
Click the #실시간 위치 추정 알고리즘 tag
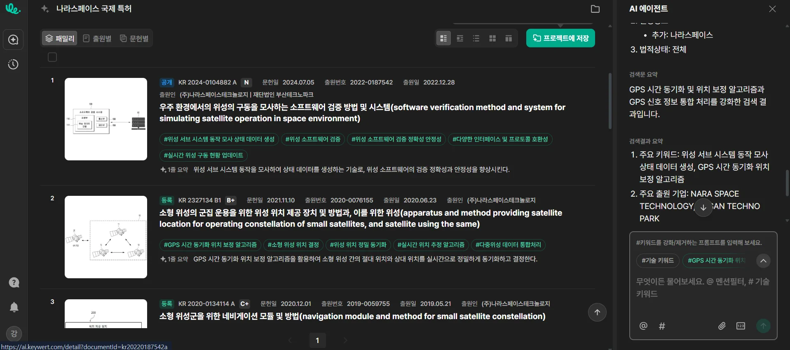(431, 245)
